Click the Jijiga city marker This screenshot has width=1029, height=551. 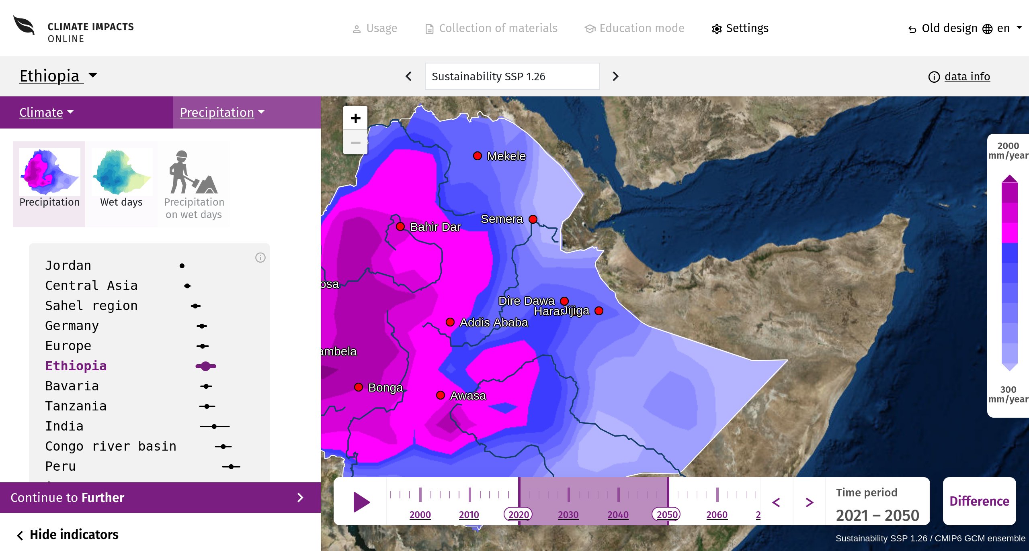click(x=599, y=311)
